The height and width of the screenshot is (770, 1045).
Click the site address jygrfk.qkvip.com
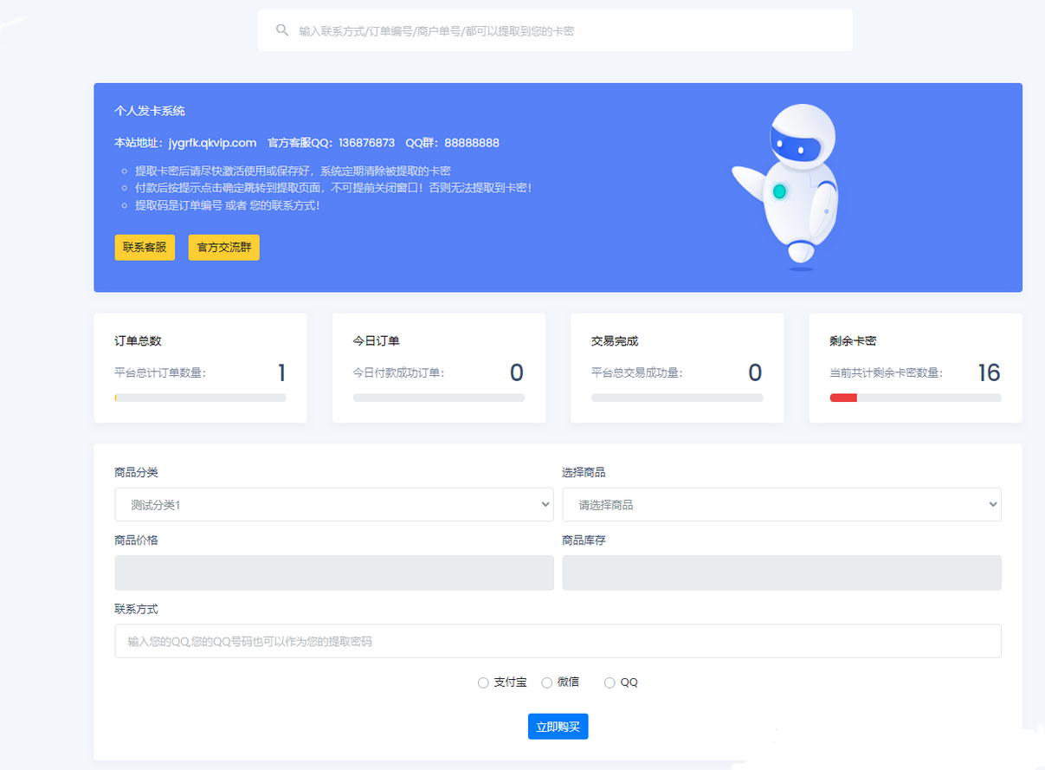click(x=212, y=142)
